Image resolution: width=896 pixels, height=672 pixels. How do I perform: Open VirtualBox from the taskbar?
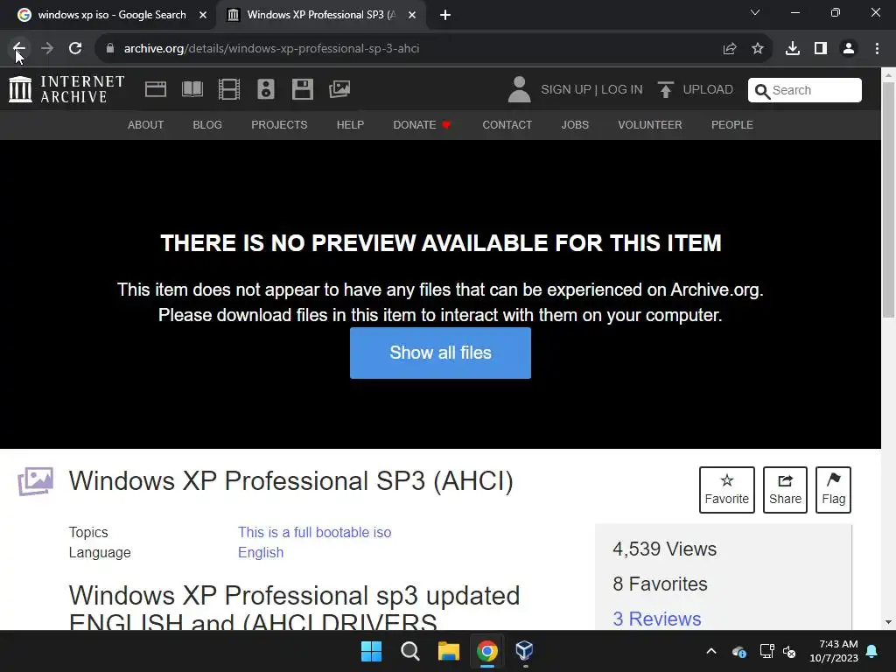[525, 651]
